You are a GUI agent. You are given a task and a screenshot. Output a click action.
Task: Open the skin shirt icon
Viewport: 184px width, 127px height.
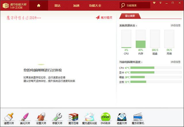[154, 3]
